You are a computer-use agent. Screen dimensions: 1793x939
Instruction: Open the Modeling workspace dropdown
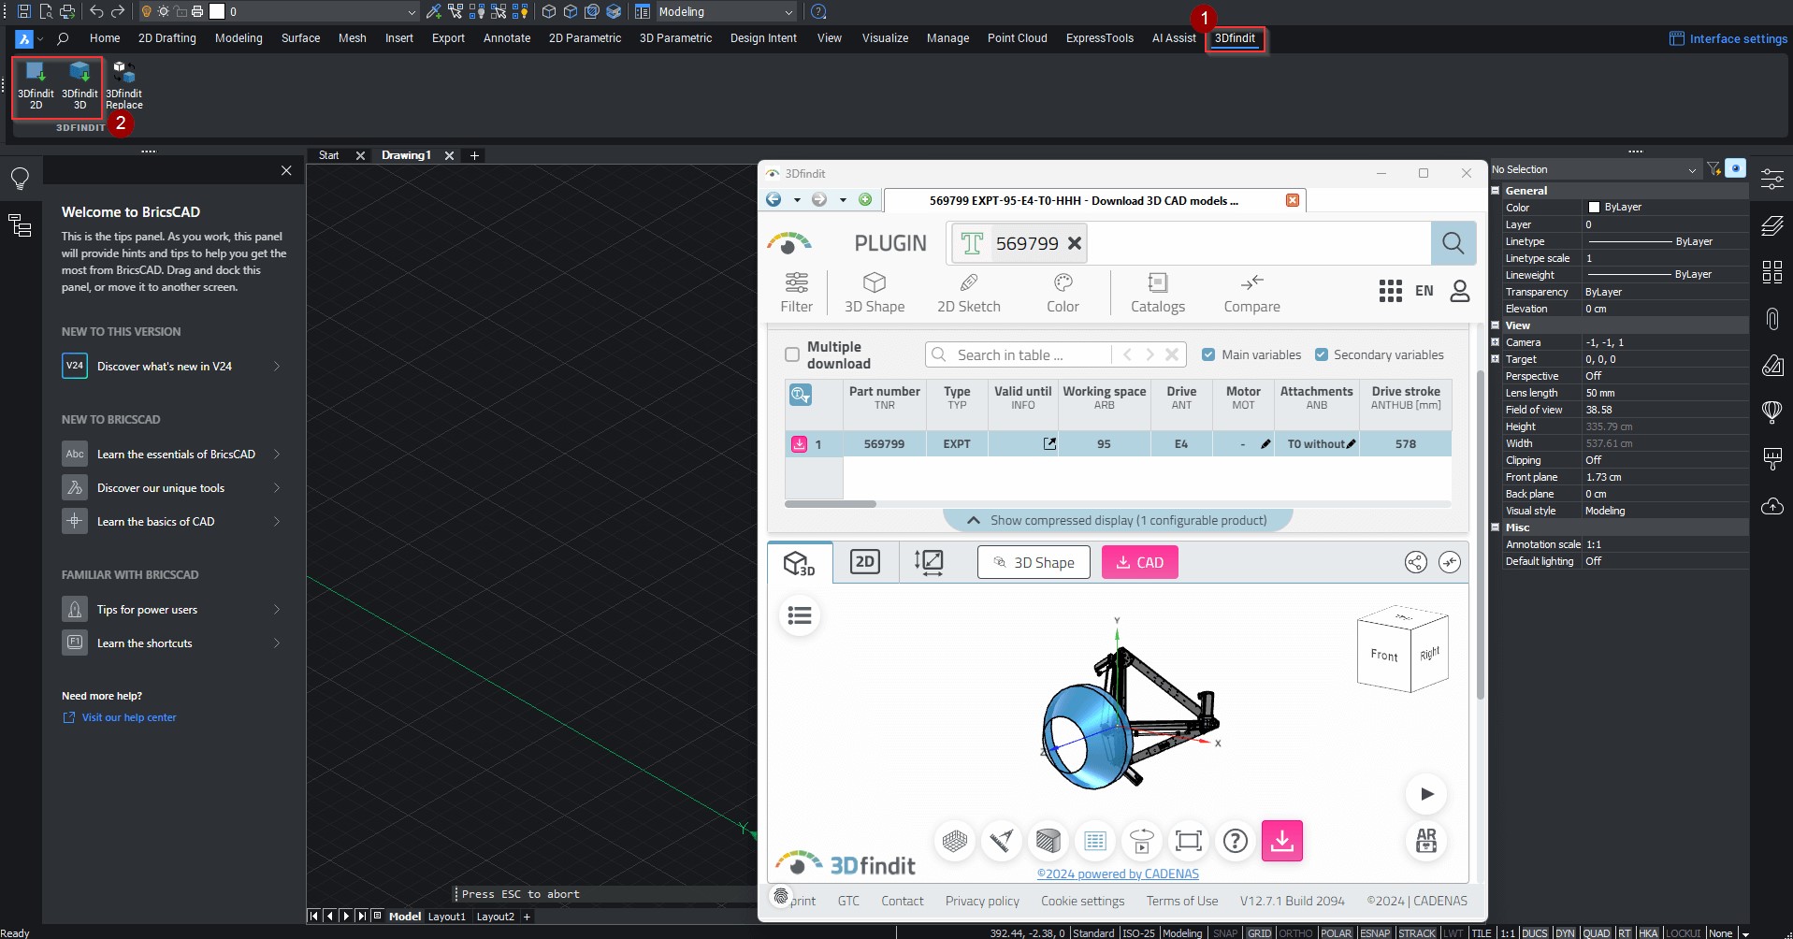coord(788,11)
